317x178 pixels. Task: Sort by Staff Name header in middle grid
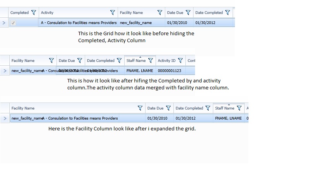136,61
